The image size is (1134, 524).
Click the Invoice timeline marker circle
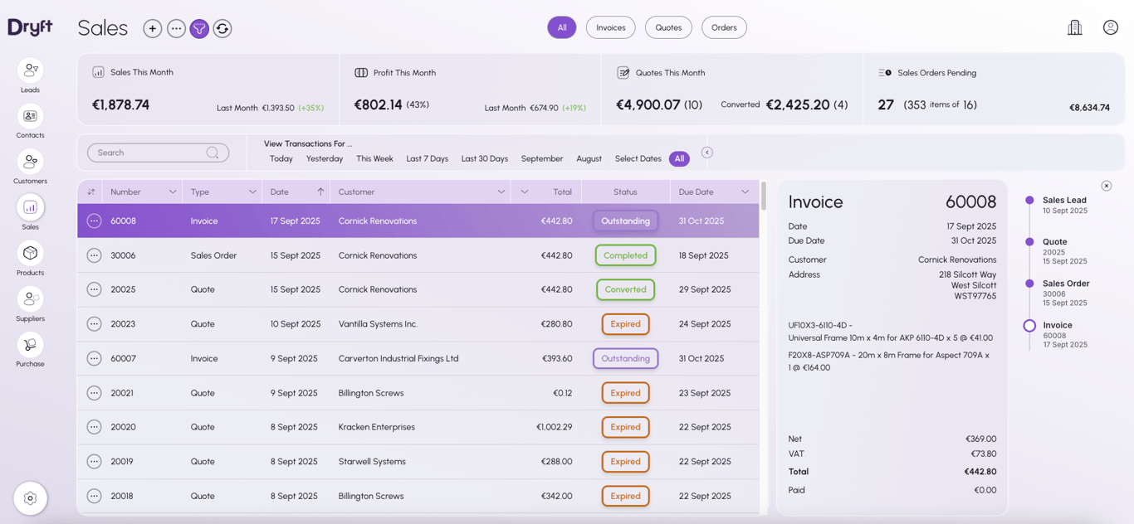click(x=1029, y=326)
